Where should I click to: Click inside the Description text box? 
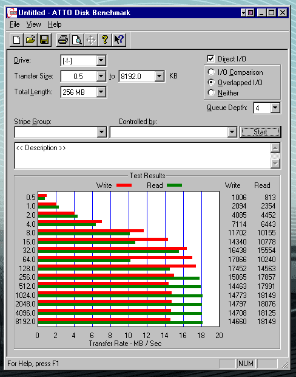pyautogui.click(x=143, y=156)
